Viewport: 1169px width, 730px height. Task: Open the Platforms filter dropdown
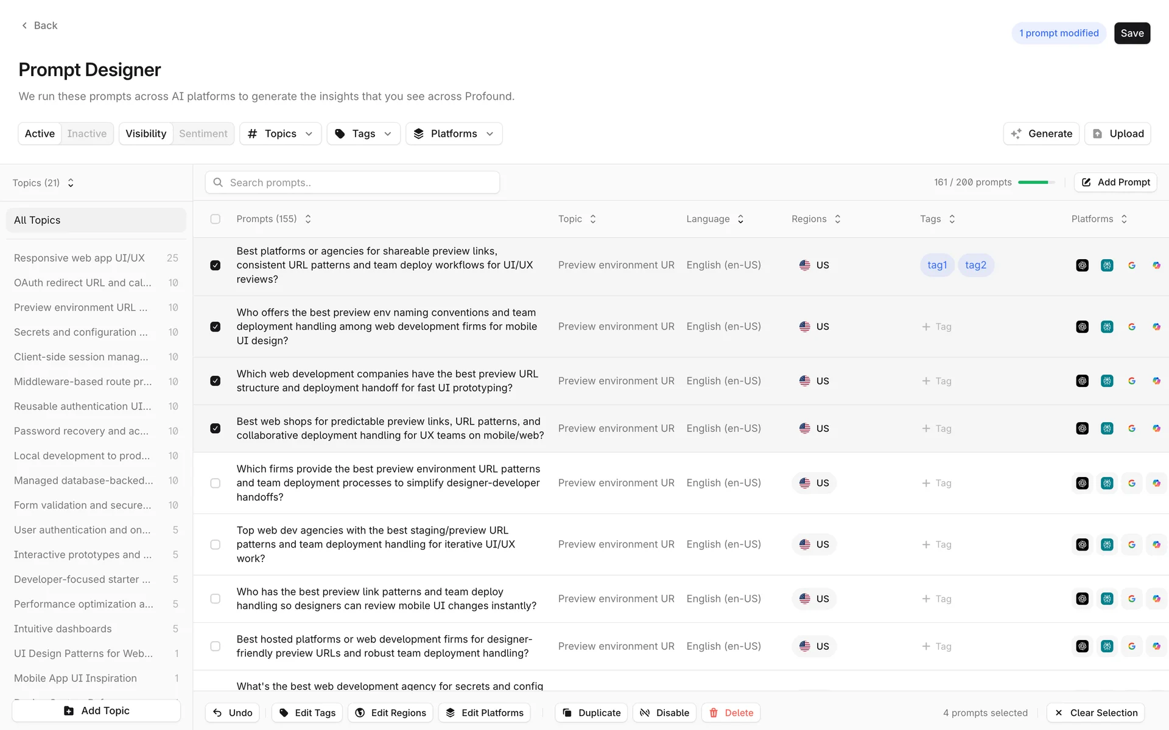pos(454,134)
